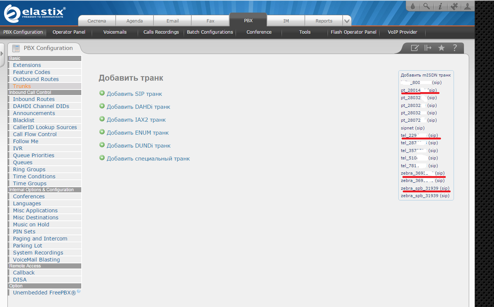Open Inbound Routes in the sidebar
Image resolution: width=494 pixels, height=307 pixels.
click(34, 99)
